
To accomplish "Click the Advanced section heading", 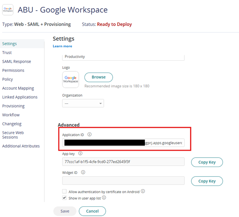I will point(68,125).
